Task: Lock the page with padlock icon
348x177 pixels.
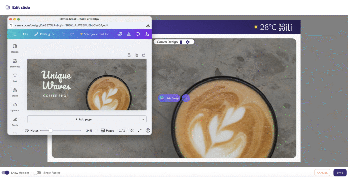Action: (129, 55)
